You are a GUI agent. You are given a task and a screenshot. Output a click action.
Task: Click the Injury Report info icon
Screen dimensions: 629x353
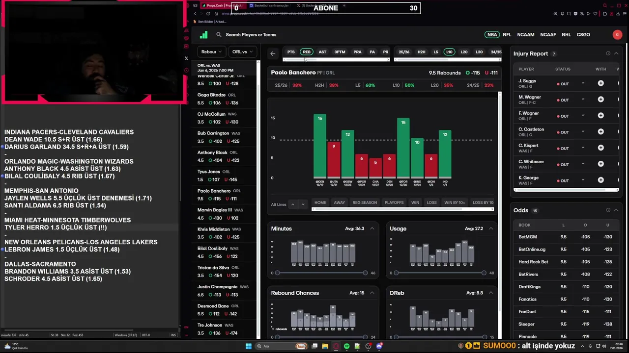608,53
